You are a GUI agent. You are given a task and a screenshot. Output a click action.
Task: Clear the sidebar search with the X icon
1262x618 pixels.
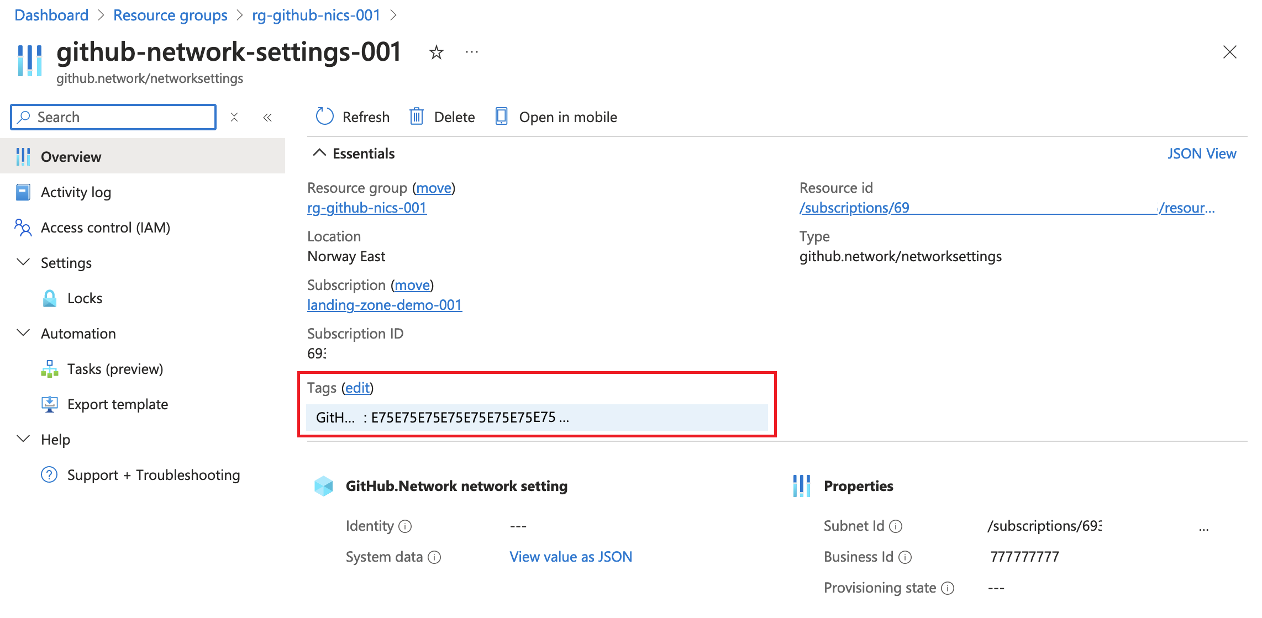coord(234,117)
